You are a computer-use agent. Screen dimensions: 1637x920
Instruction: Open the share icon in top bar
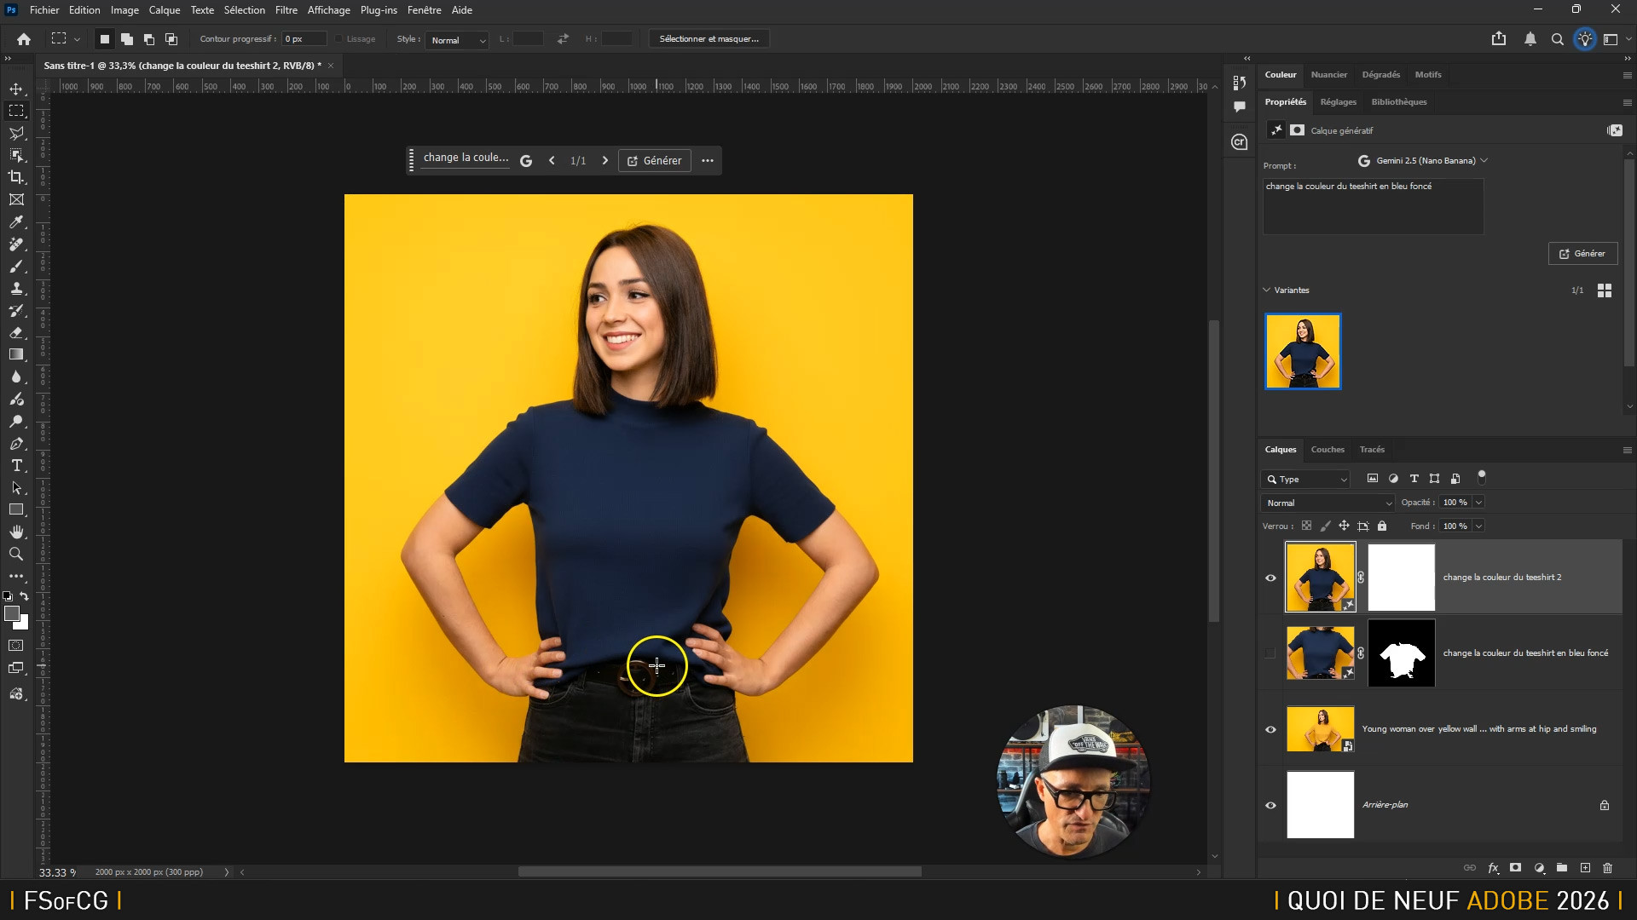tap(1498, 39)
